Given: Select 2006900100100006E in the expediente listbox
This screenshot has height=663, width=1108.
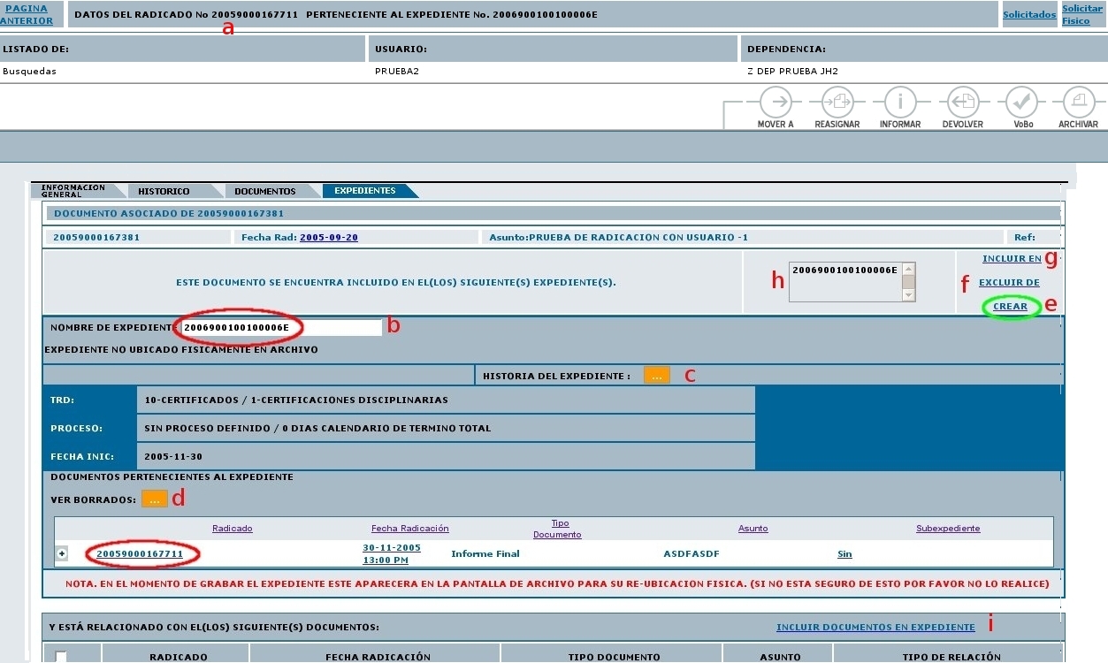Looking at the screenshot, I should [844, 270].
